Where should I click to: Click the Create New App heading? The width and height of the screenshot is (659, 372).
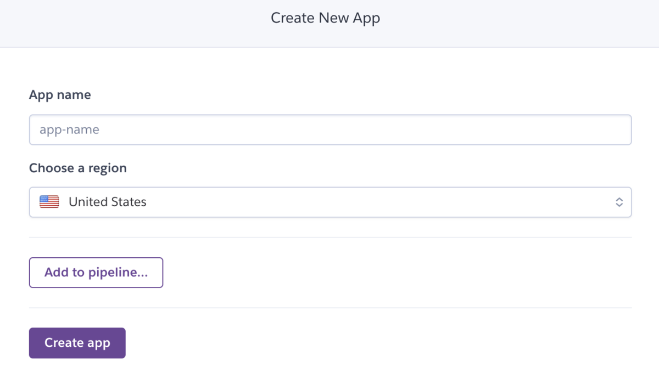[325, 18]
